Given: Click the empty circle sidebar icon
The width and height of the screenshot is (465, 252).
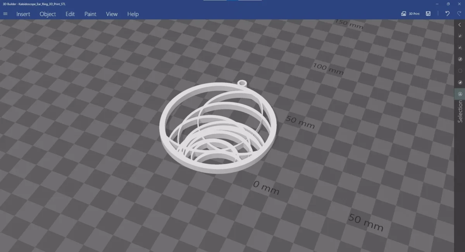Looking at the screenshot, I should pyautogui.click(x=460, y=71).
